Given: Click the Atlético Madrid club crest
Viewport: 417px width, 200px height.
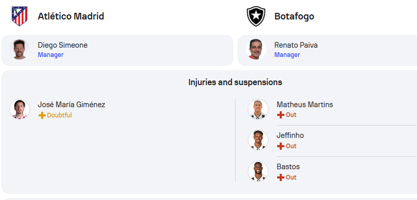Looking at the screenshot, I should (20, 16).
